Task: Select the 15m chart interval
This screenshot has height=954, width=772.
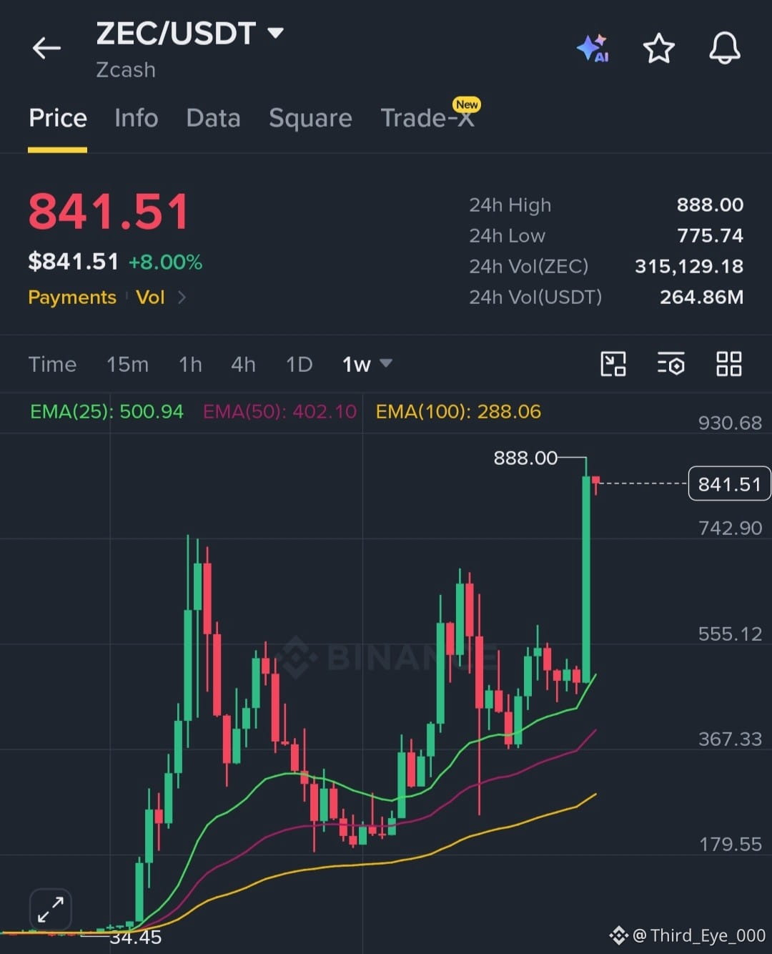Action: coord(127,364)
